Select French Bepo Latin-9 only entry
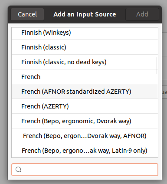The image size is (167, 184). (x=85, y=151)
